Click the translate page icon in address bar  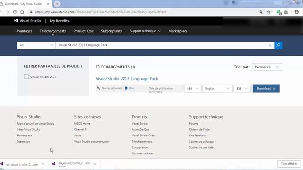click(261, 12)
